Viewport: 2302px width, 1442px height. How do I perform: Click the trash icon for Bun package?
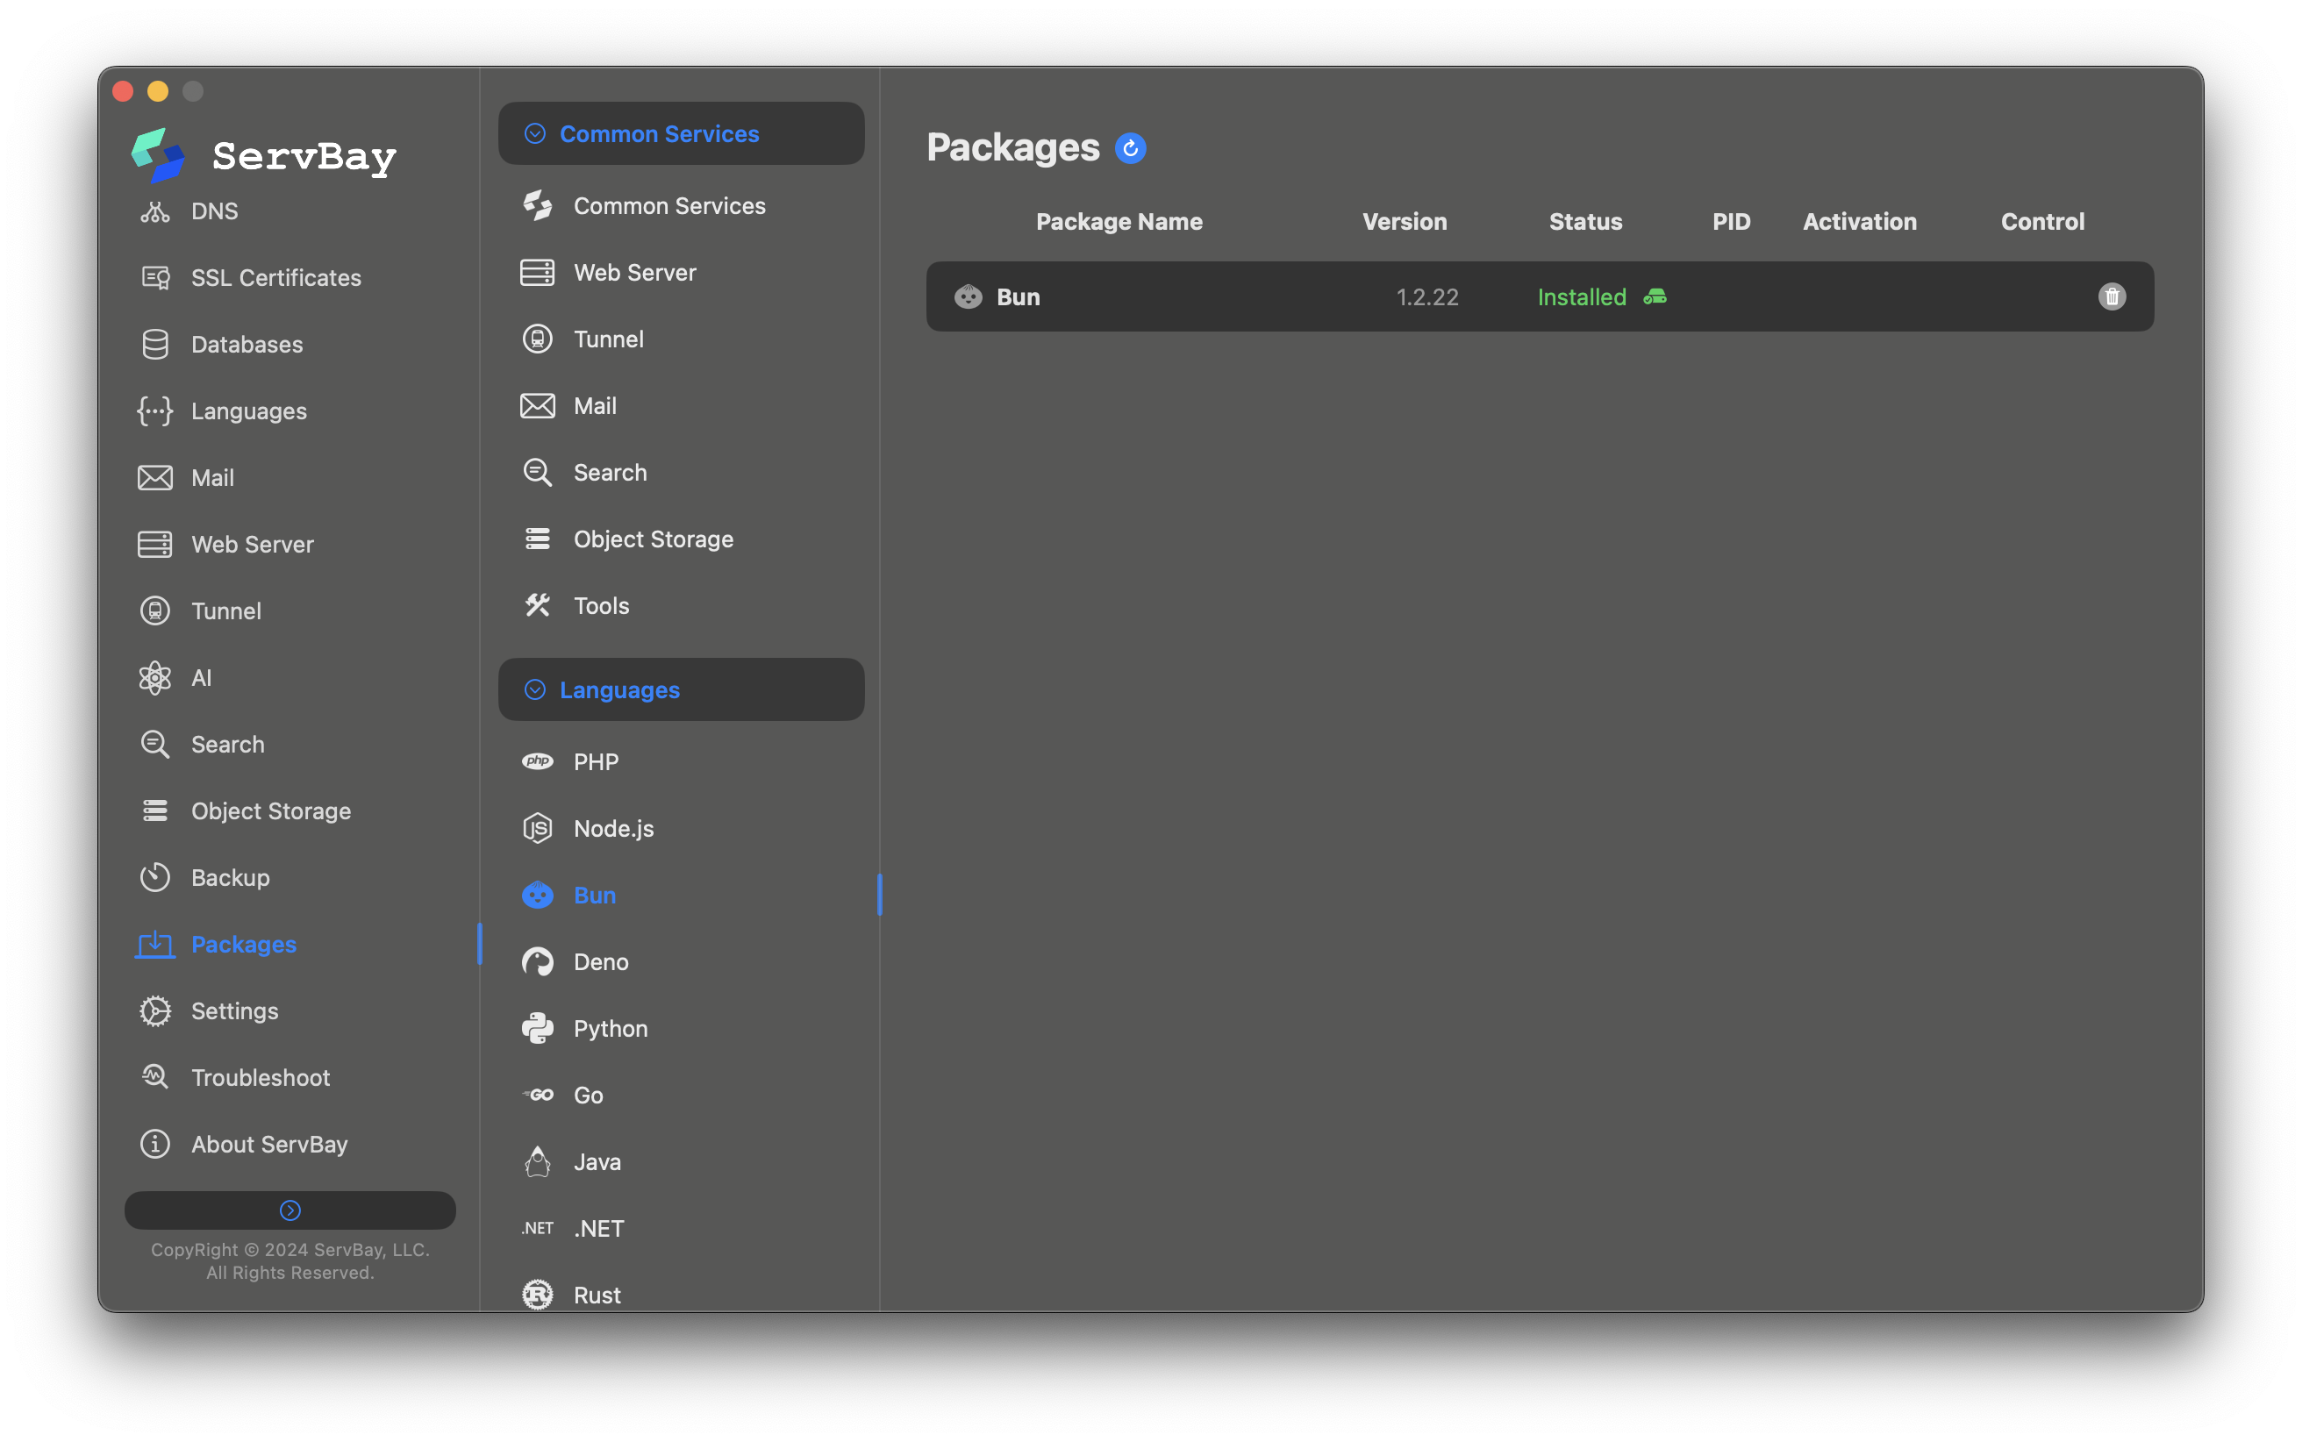pyautogui.click(x=2112, y=296)
